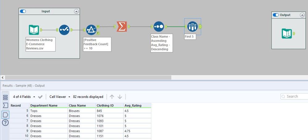Click the search magnifier icon
This screenshot has width=308, height=140.
tap(283, 97)
